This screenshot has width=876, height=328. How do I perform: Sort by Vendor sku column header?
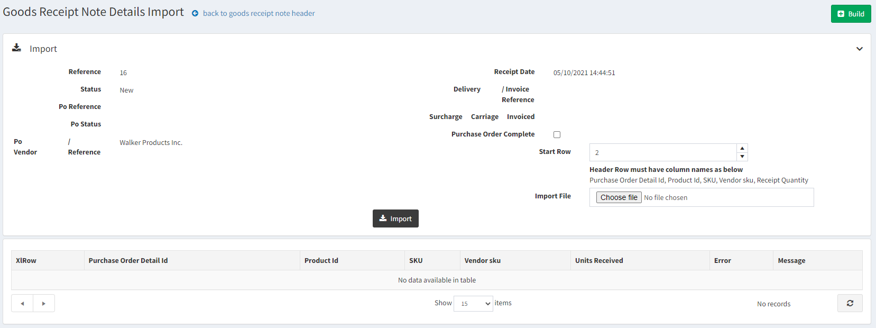(x=482, y=260)
